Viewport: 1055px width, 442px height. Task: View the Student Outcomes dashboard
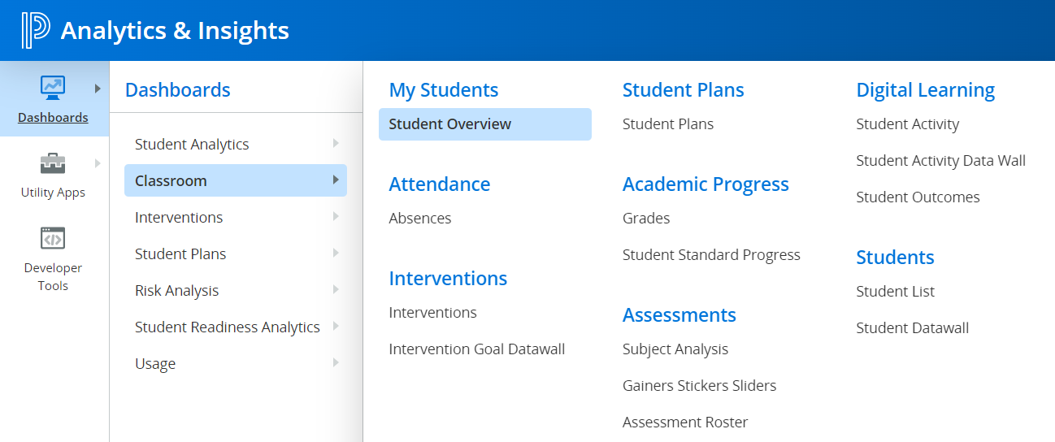click(918, 197)
